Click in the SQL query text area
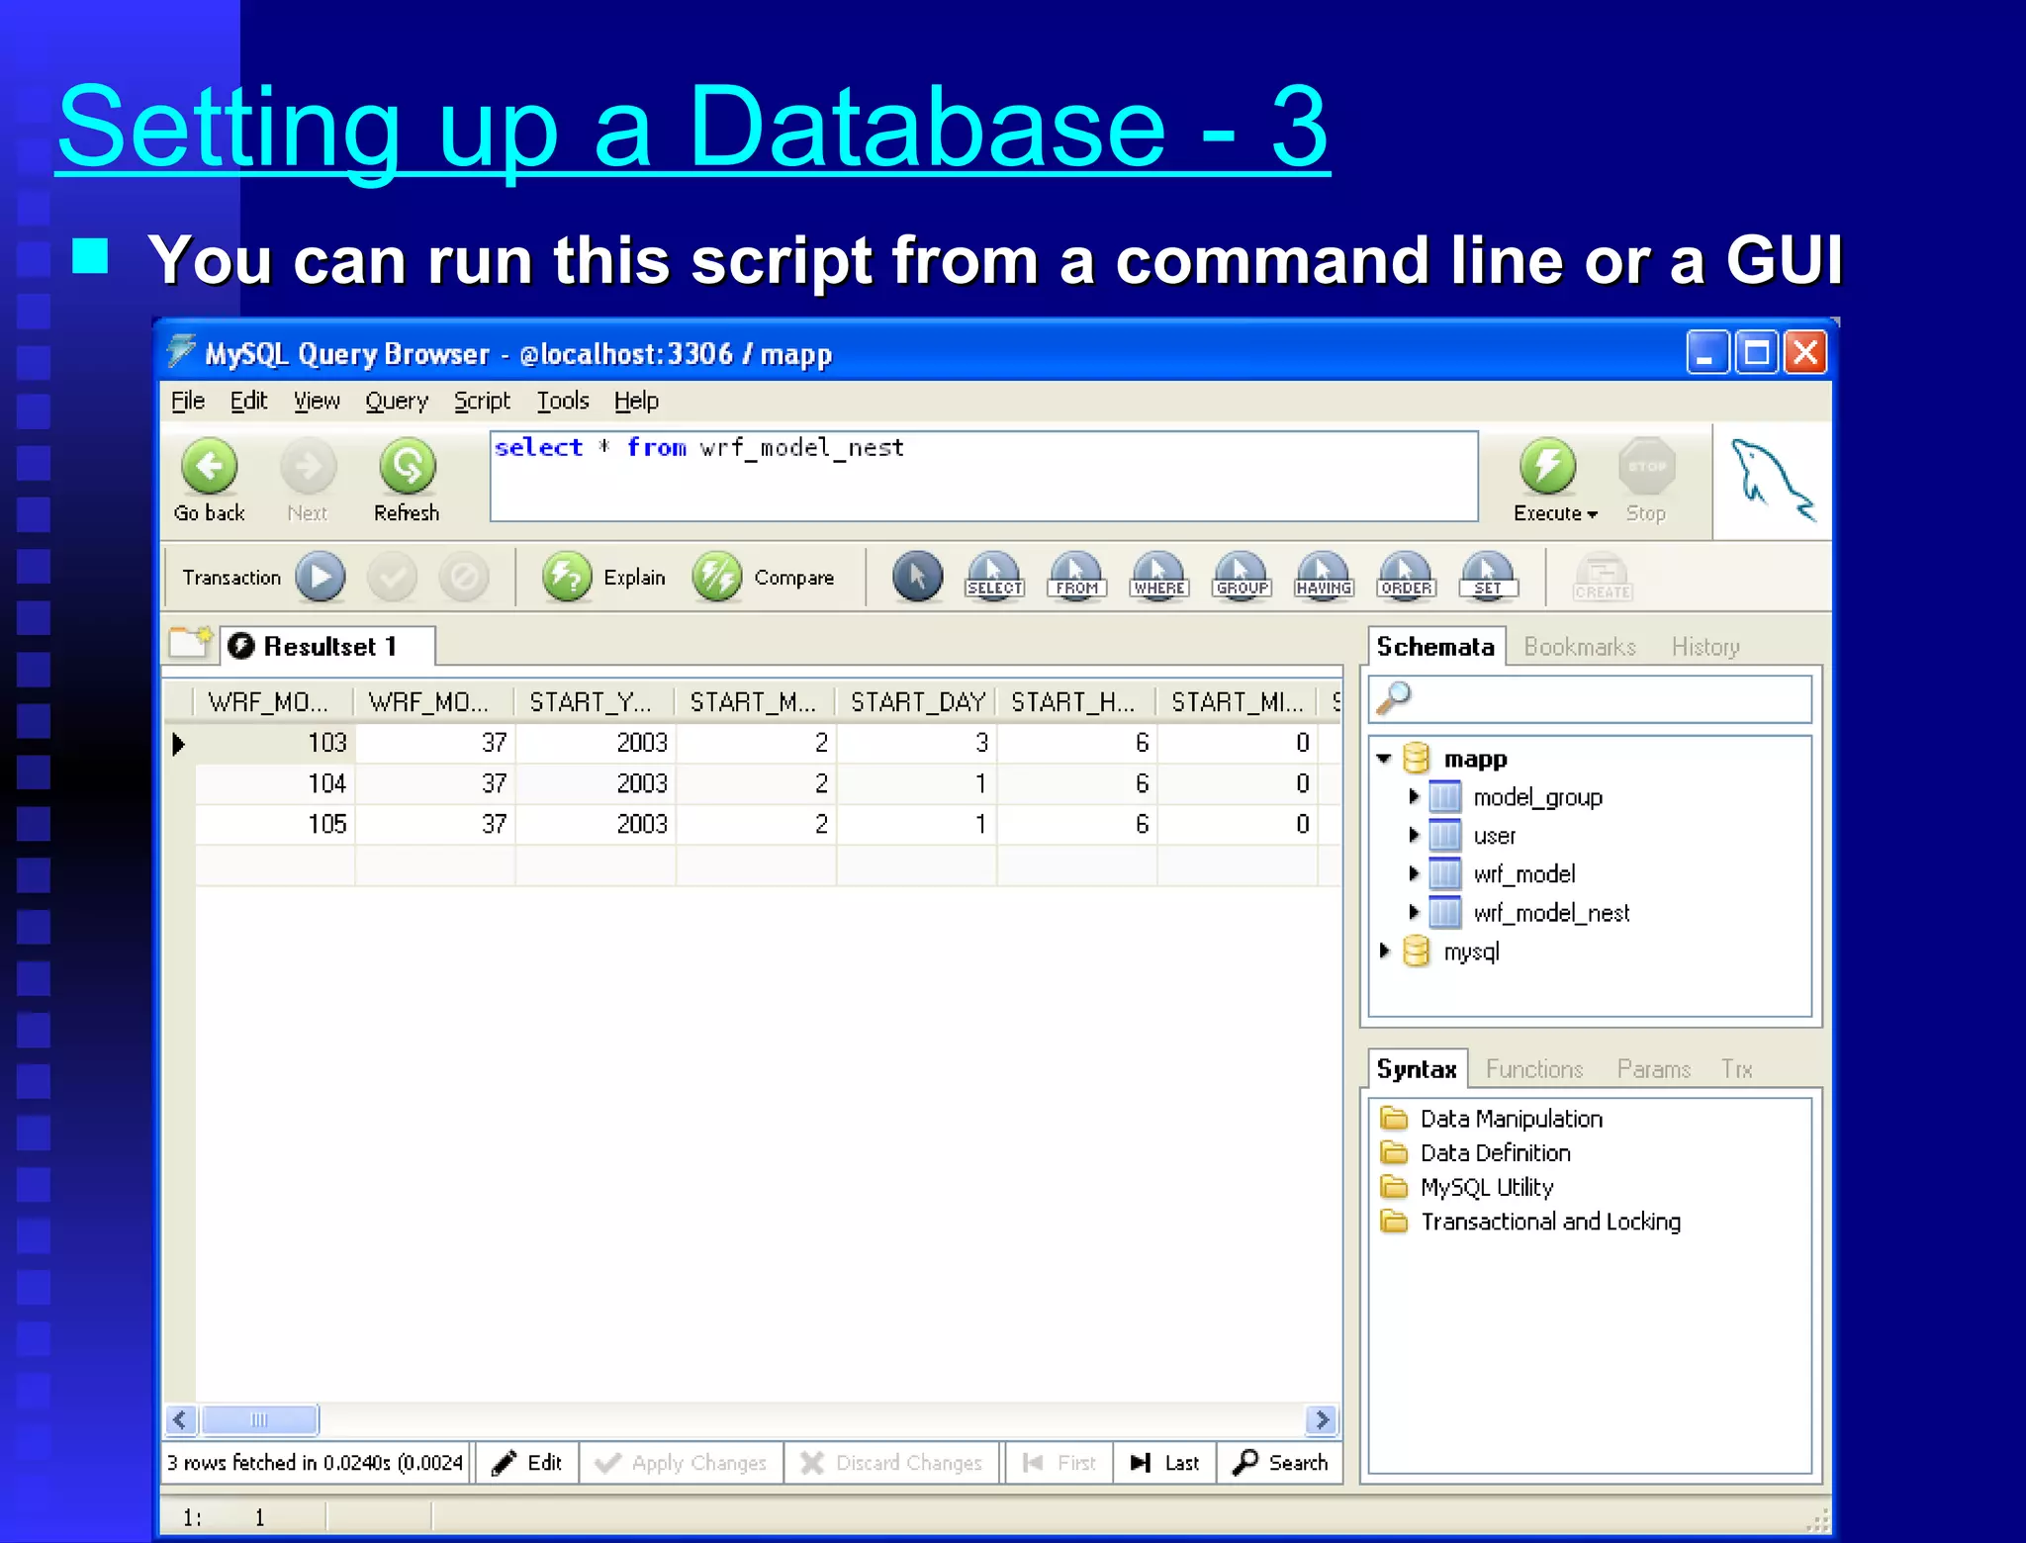Screen dimensions: 2026x1543 coord(983,476)
